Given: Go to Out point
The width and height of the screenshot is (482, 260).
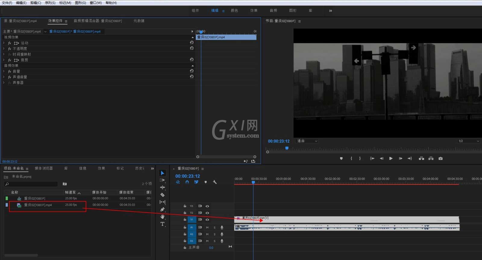Looking at the screenshot, I should (x=410, y=158).
